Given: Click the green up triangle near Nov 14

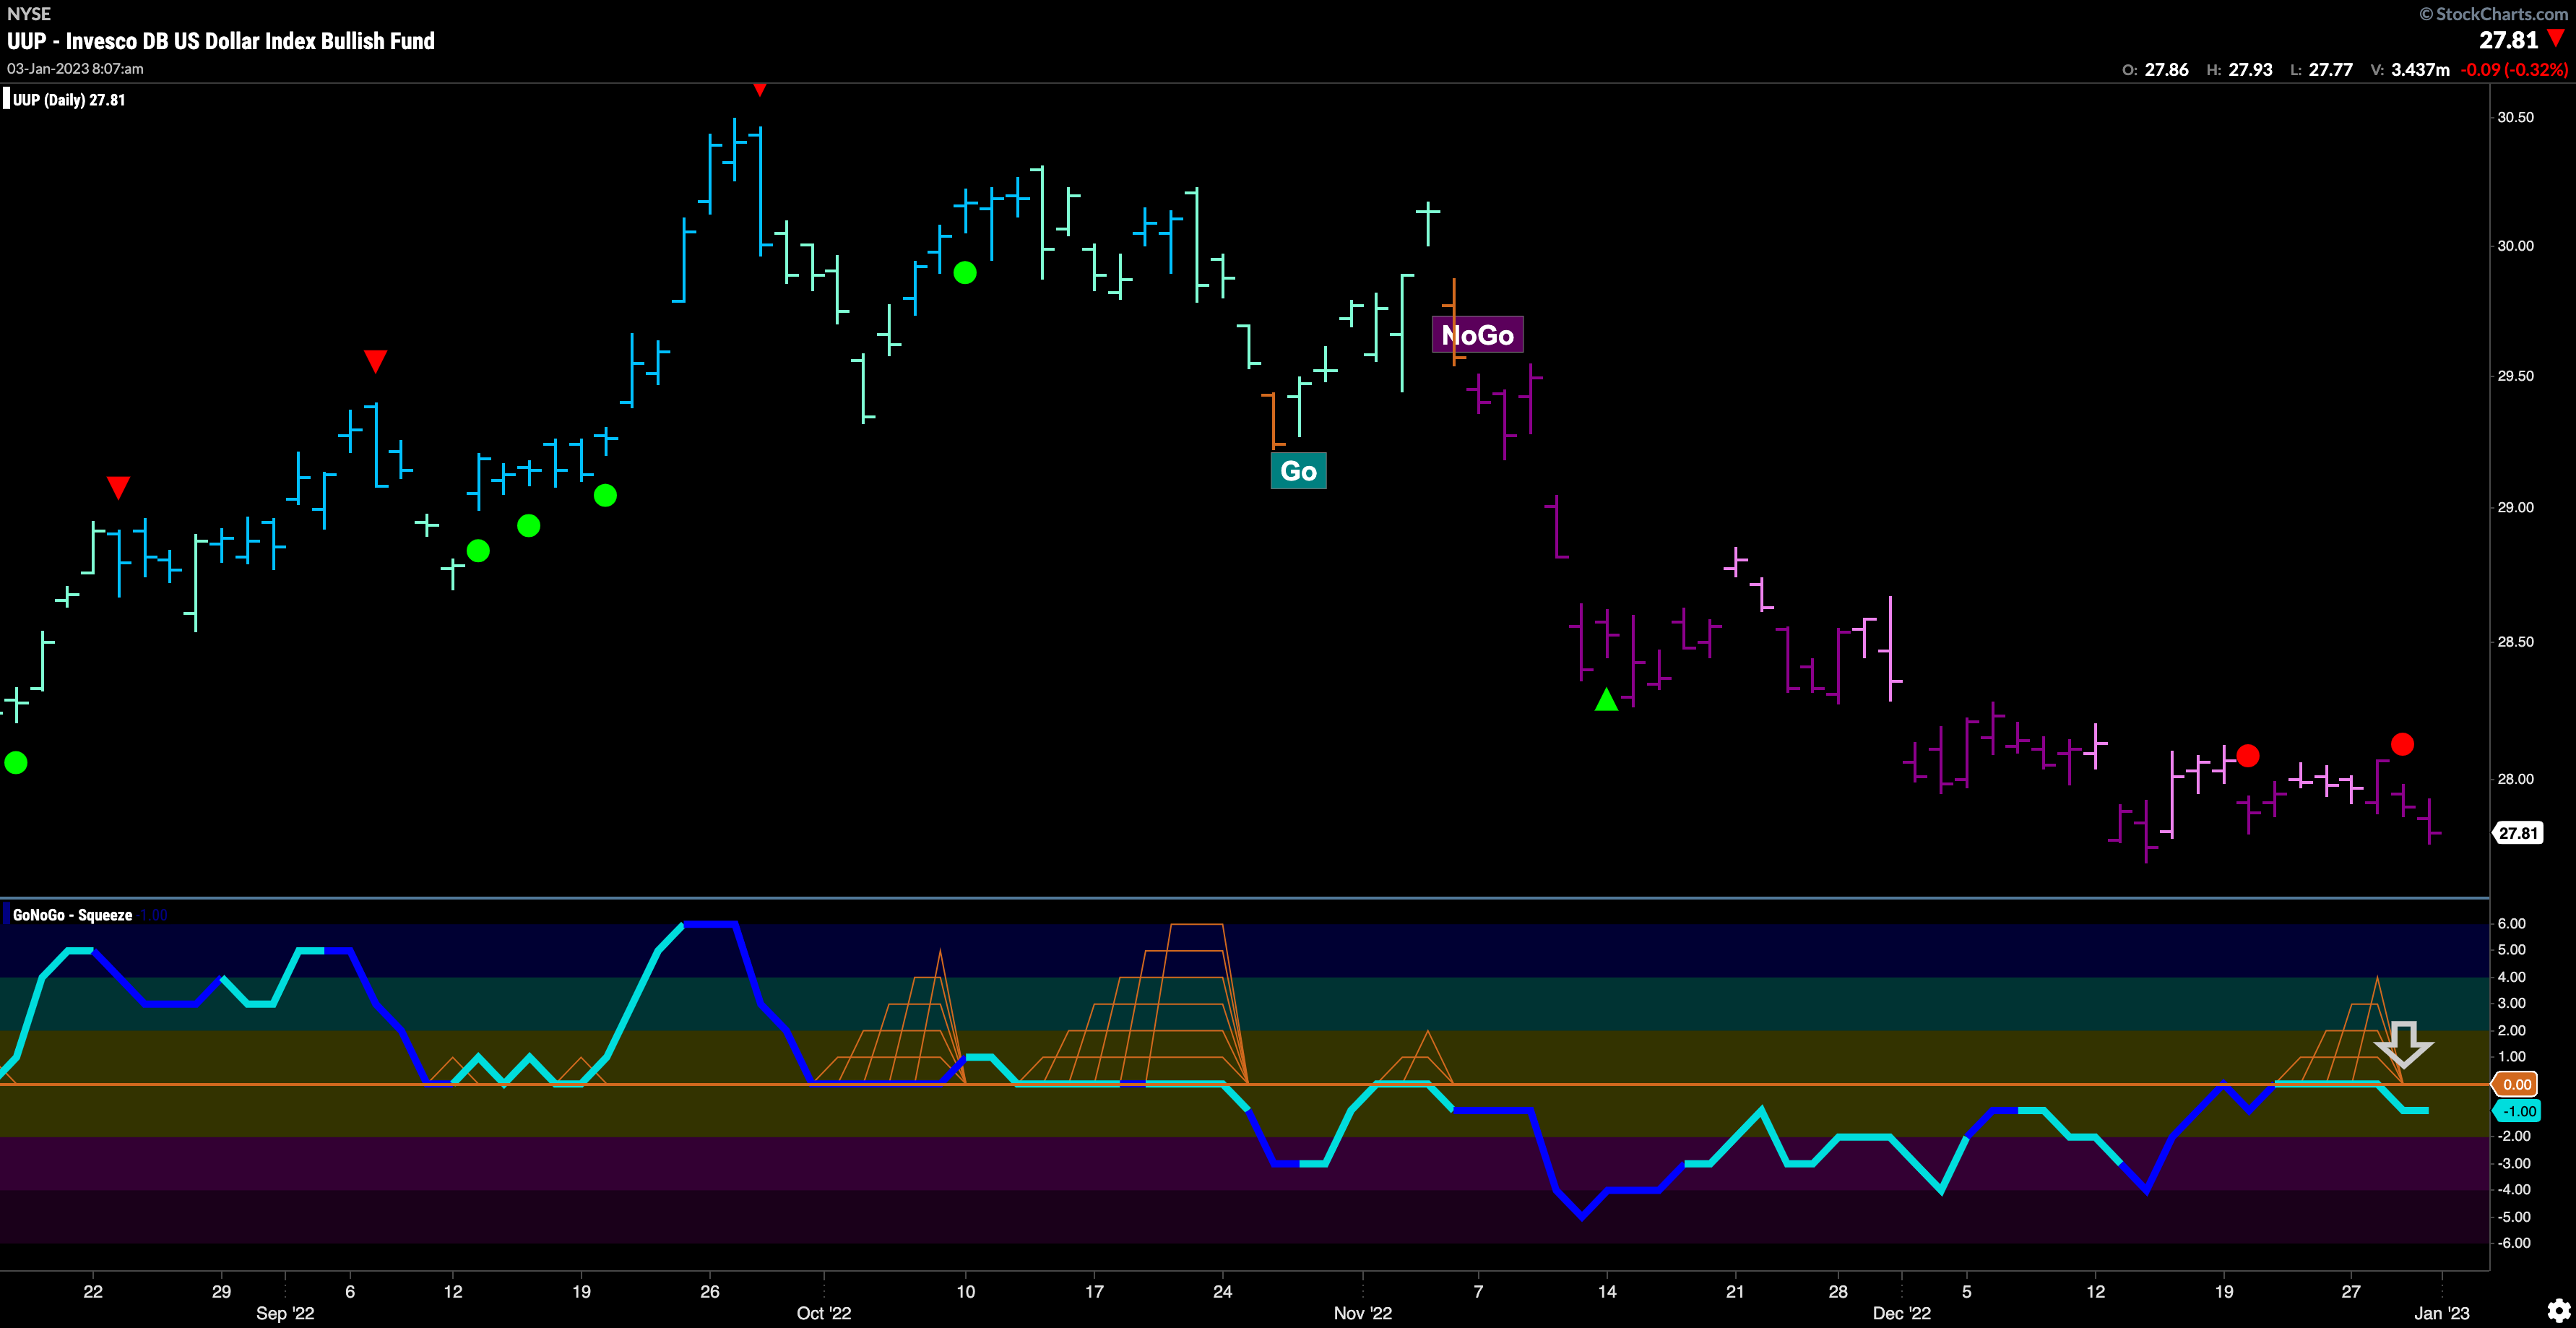Looking at the screenshot, I should click(1606, 700).
